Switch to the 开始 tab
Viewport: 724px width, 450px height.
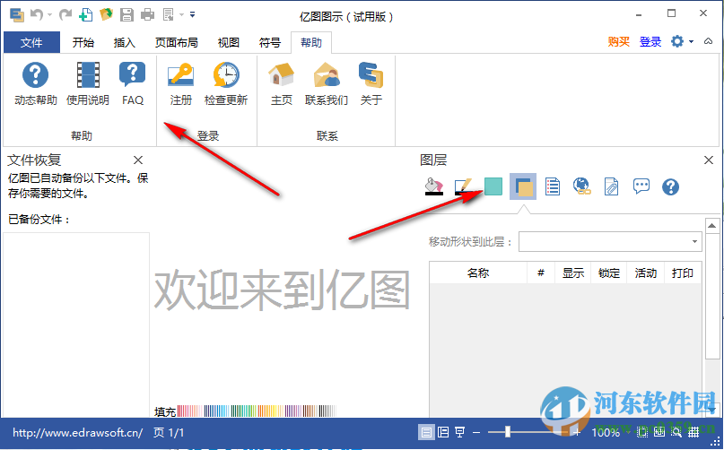[x=83, y=42]
